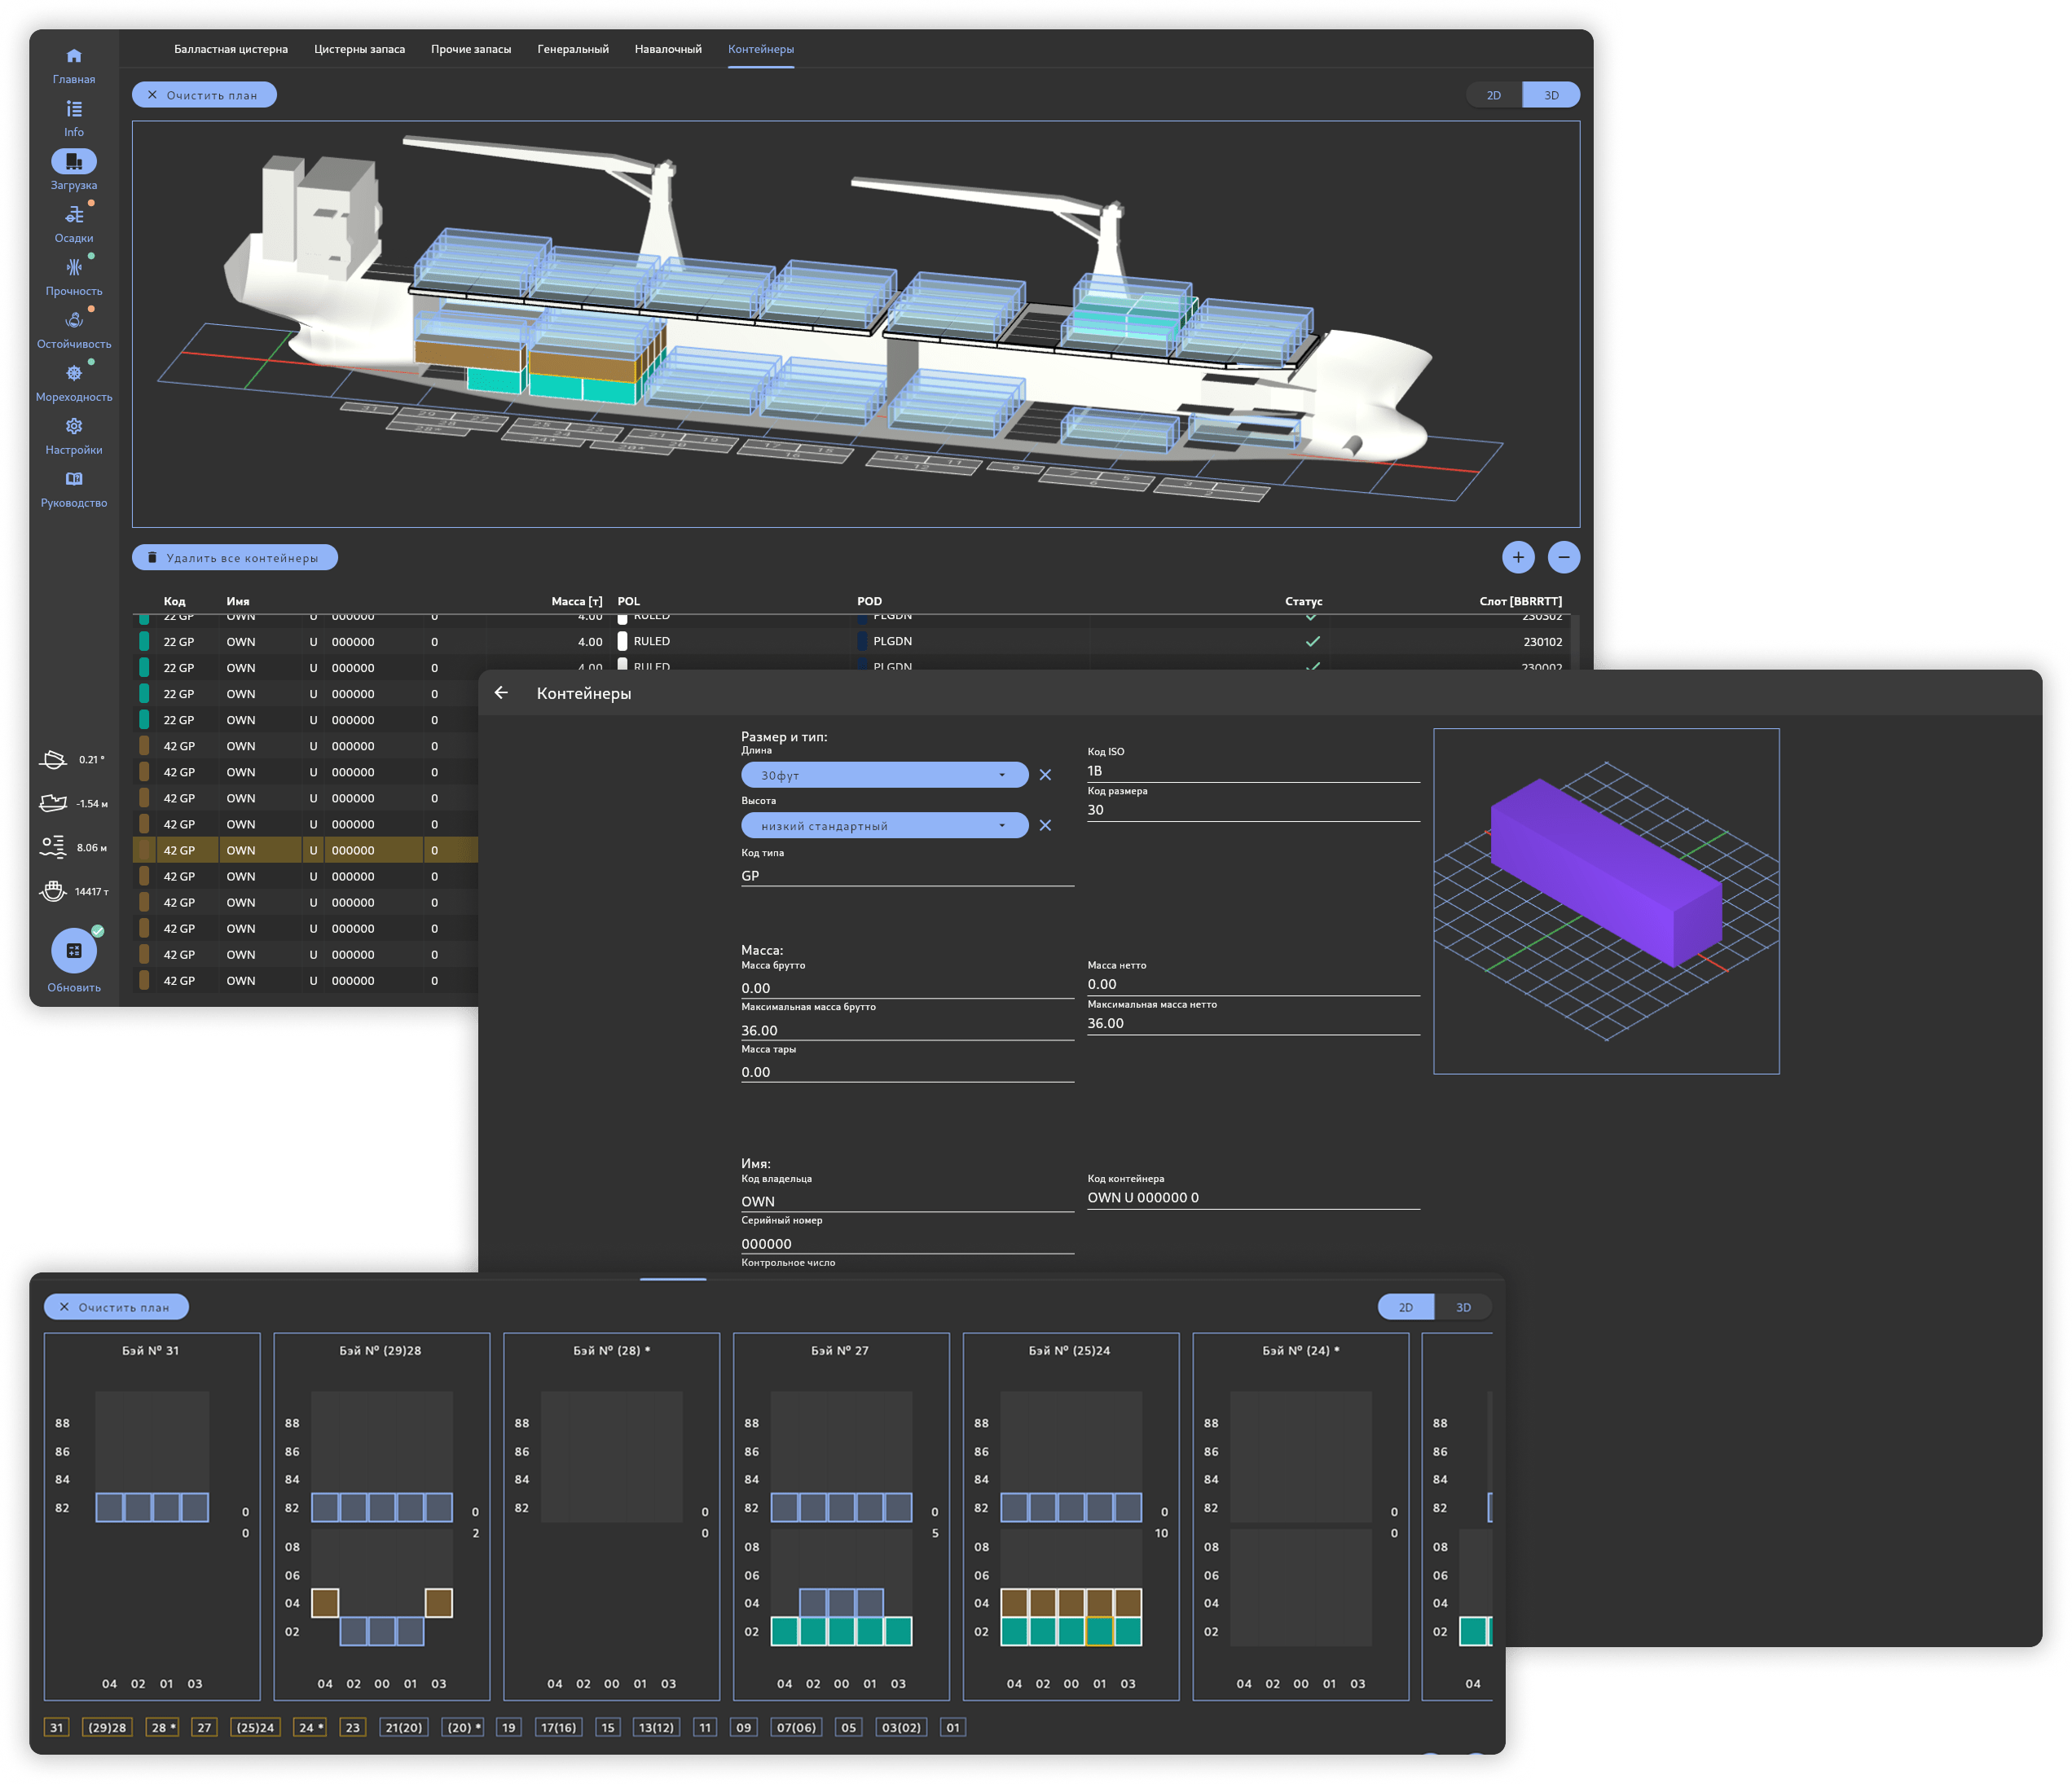The image size is (2072, 1784).
Task: Clear the Длина selection with the X icon
Action: pyautogui.click(x=1046, y=774)
